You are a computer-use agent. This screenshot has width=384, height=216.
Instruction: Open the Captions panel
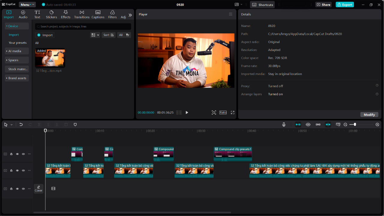98,14
